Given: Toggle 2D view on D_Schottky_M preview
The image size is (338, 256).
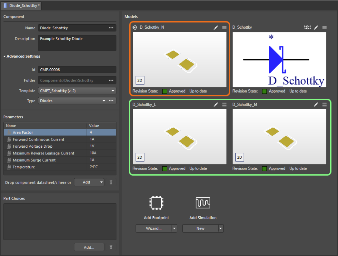Looking at the screenshot, I should tap(240, 157).
